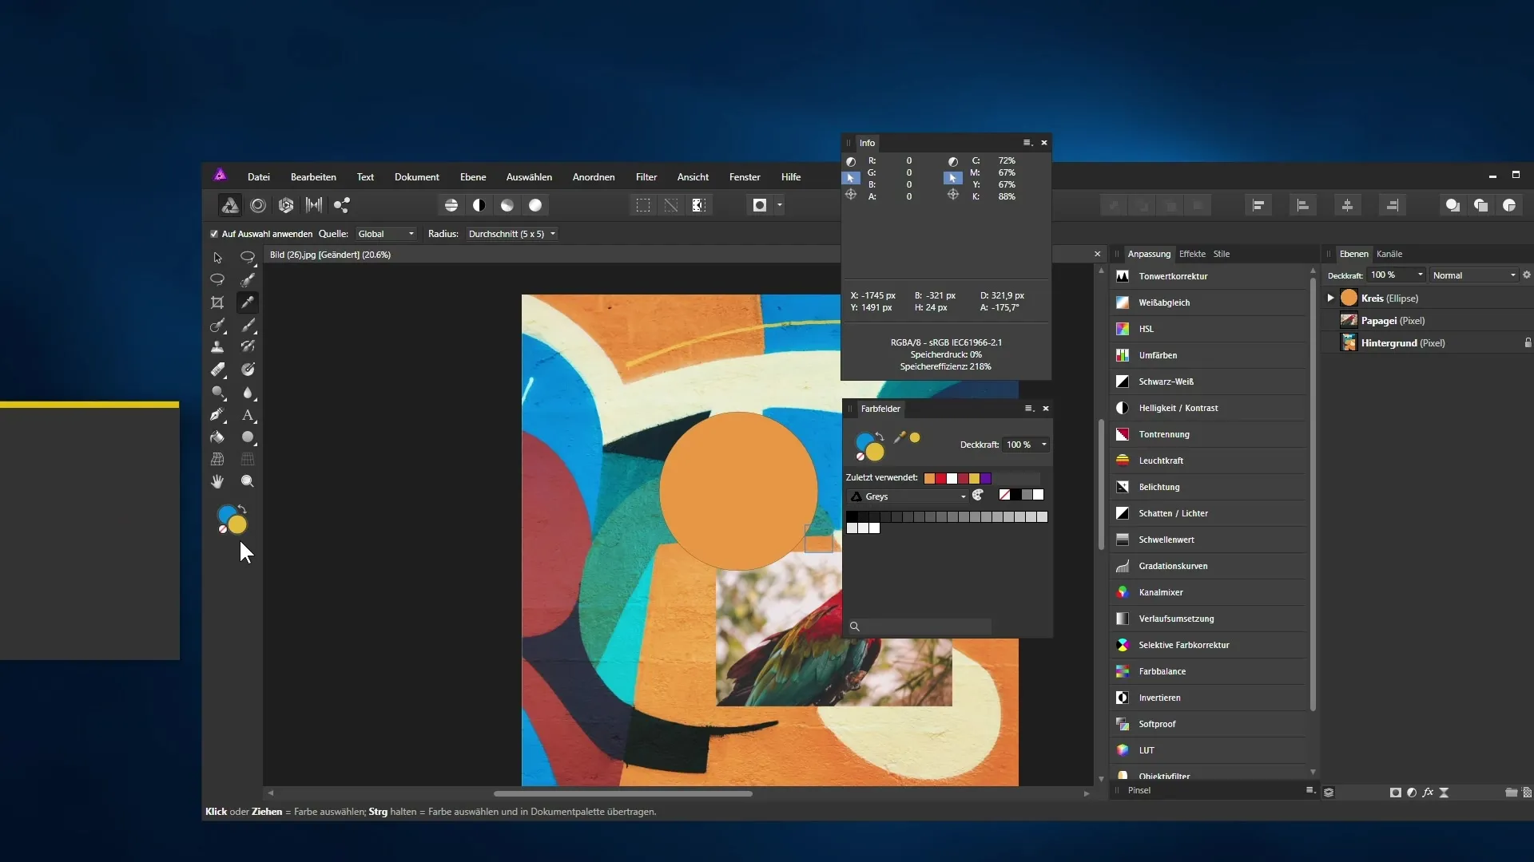Select the Zoom magnifier tool
This screenshot has width=1534, height=862.
[x=248, y=481]
